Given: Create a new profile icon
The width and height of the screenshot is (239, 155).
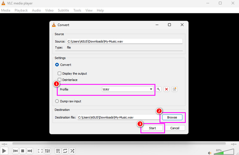Looking at the screenshot, I should (x=174, y=89).
